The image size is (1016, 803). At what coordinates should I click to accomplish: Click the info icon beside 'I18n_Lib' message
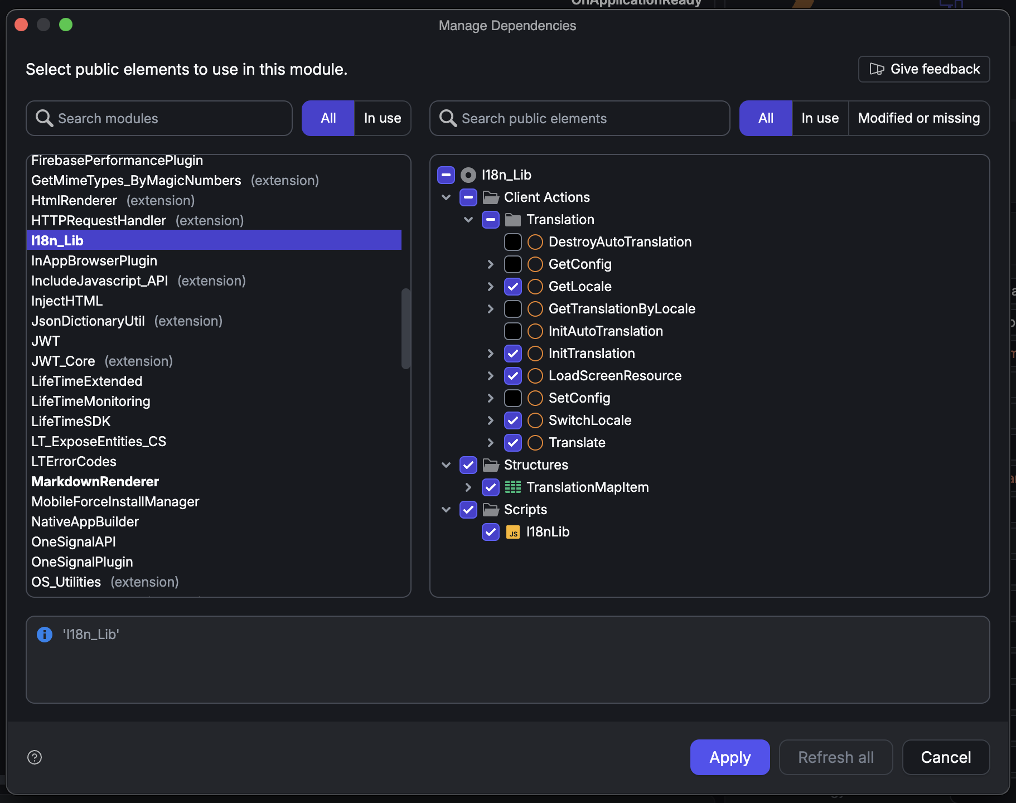45,635
